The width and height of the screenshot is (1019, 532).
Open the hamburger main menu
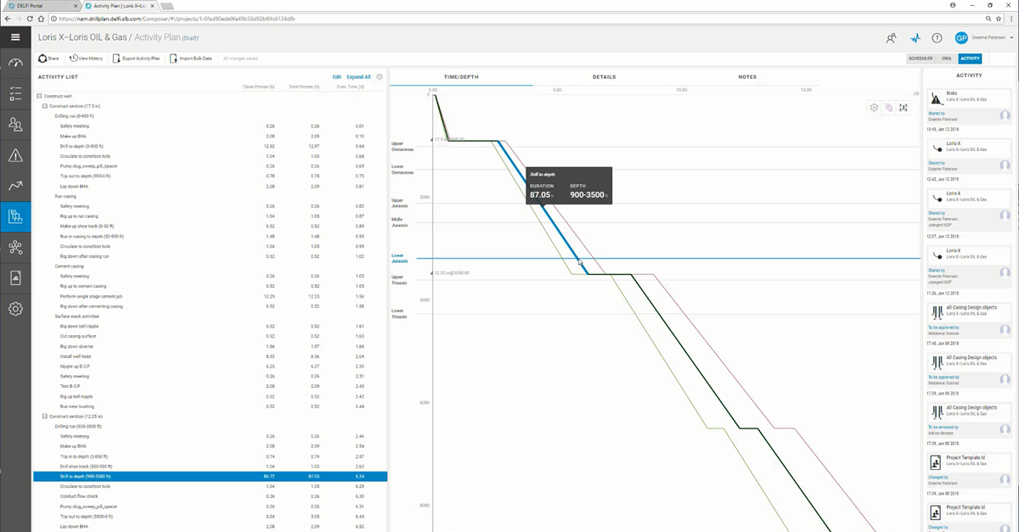[15, 37]
